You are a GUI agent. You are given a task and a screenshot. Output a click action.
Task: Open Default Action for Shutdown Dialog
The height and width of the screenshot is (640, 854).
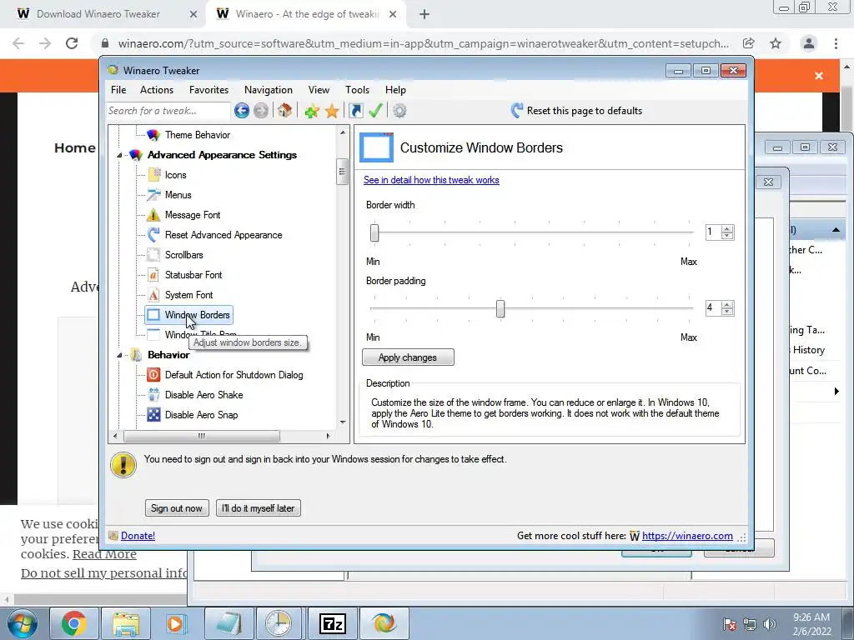click(x=234, y=375)
